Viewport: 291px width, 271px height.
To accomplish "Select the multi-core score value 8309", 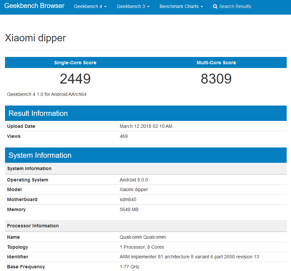I will [x=216, y=79].
